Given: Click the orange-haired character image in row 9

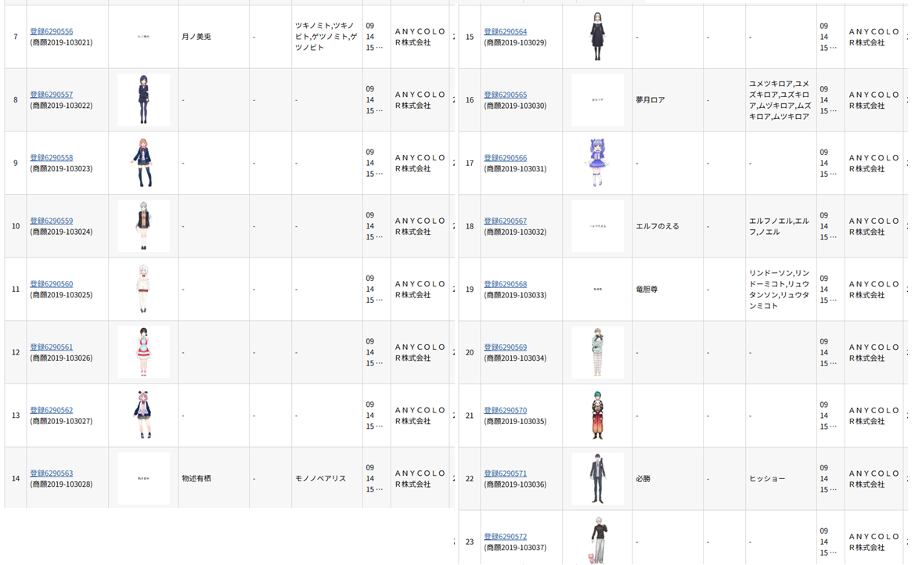Looking at the screenshot, I should coord(143,163).
